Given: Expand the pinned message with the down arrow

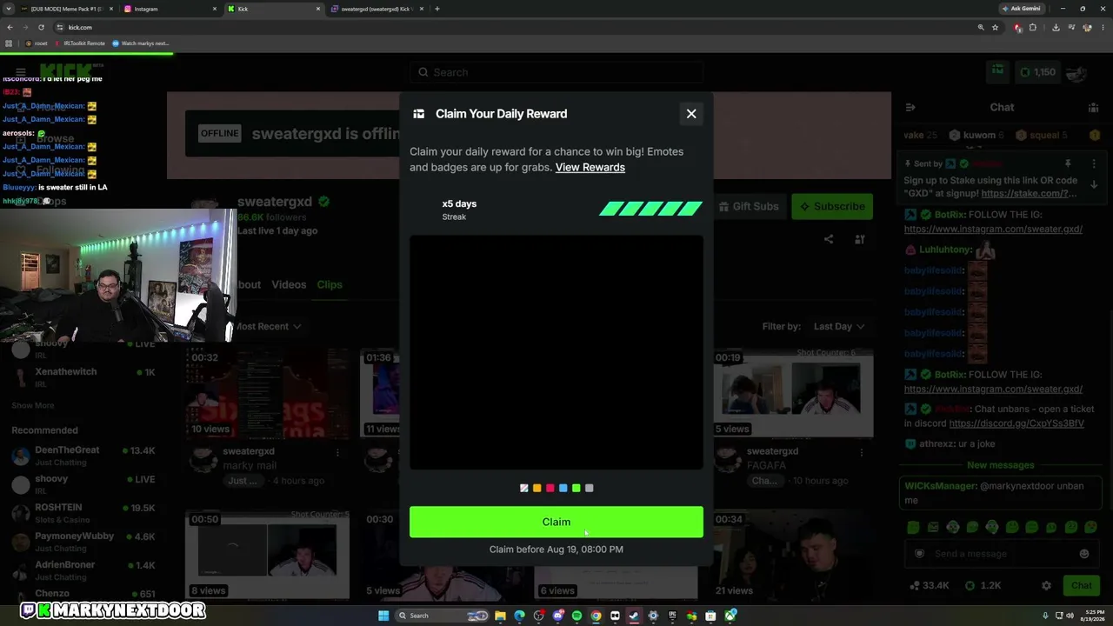Looking at the screenshot, I should pyautogui.click(x=1094, y=184).
